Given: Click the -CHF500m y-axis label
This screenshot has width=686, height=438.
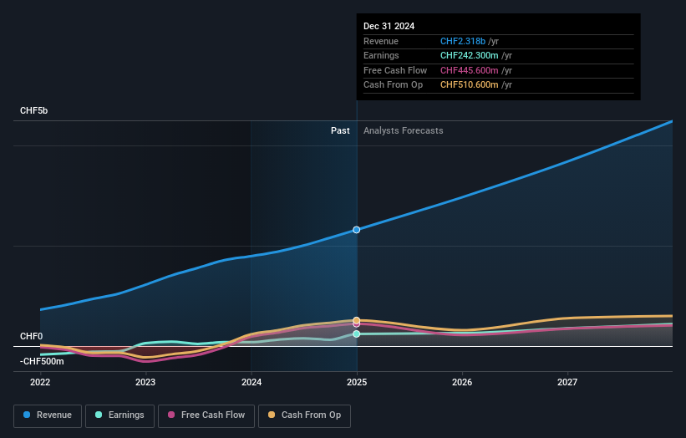Looking at the screenshot, I should 42,361.
